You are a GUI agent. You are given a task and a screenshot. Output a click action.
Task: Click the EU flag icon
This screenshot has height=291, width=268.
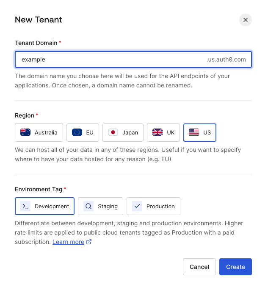[77, 132]
